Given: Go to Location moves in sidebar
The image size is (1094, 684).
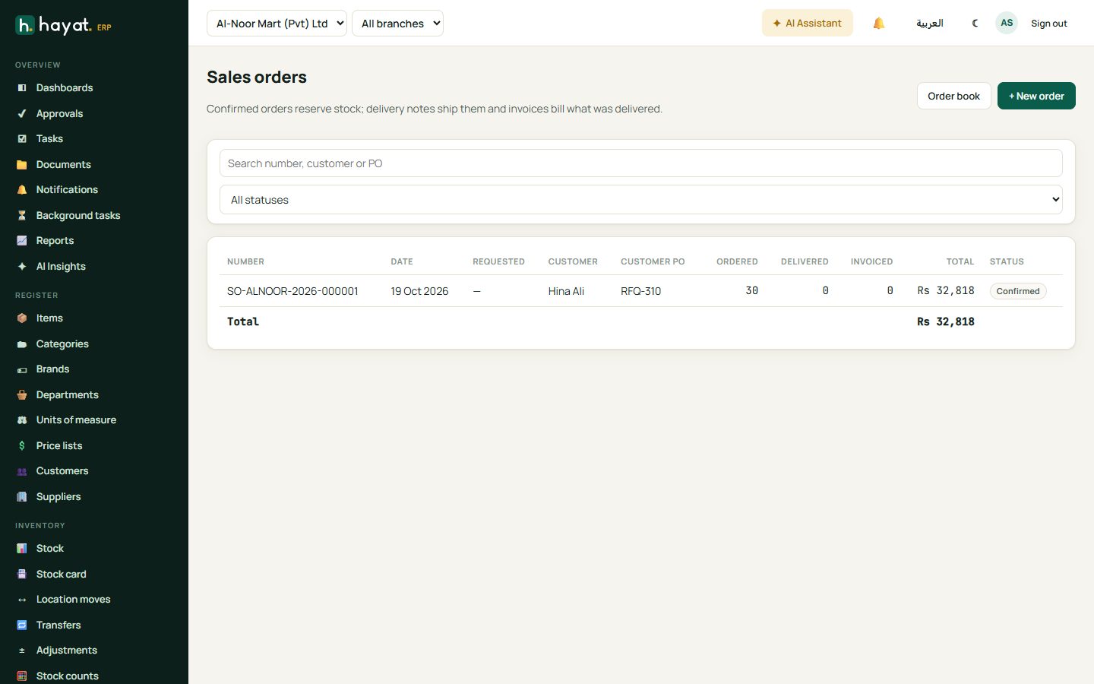Looking at the screenshot, I should [74, 600].
